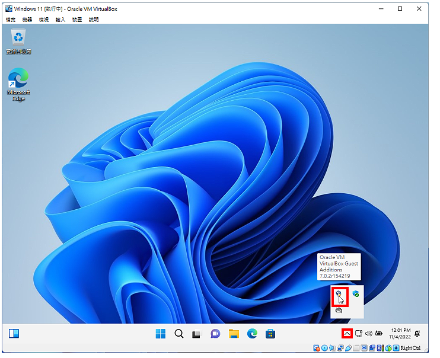Open the notifications bell icon

coord(417,334)
